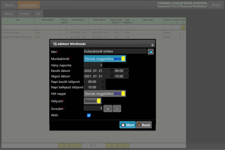Open calendar picker for Végső dátum

click(x=112, y=76)
